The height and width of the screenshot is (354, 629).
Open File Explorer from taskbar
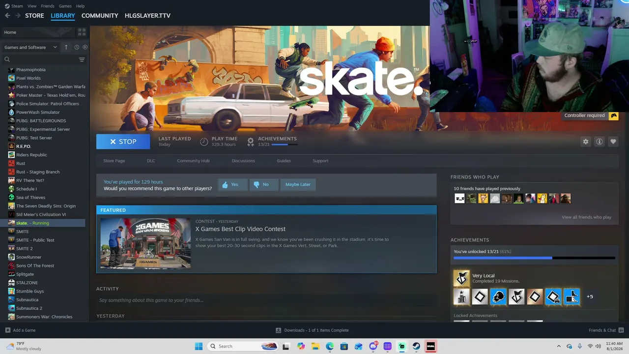pyautogui.click(x=315, y=346)
